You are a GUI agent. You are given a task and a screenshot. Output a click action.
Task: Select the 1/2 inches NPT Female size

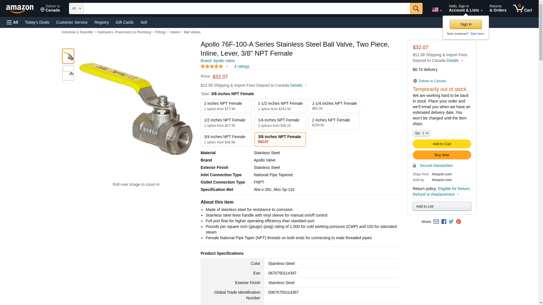tap(226, 123)
